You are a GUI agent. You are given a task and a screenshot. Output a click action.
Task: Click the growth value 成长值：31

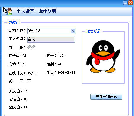click(17, 56)
